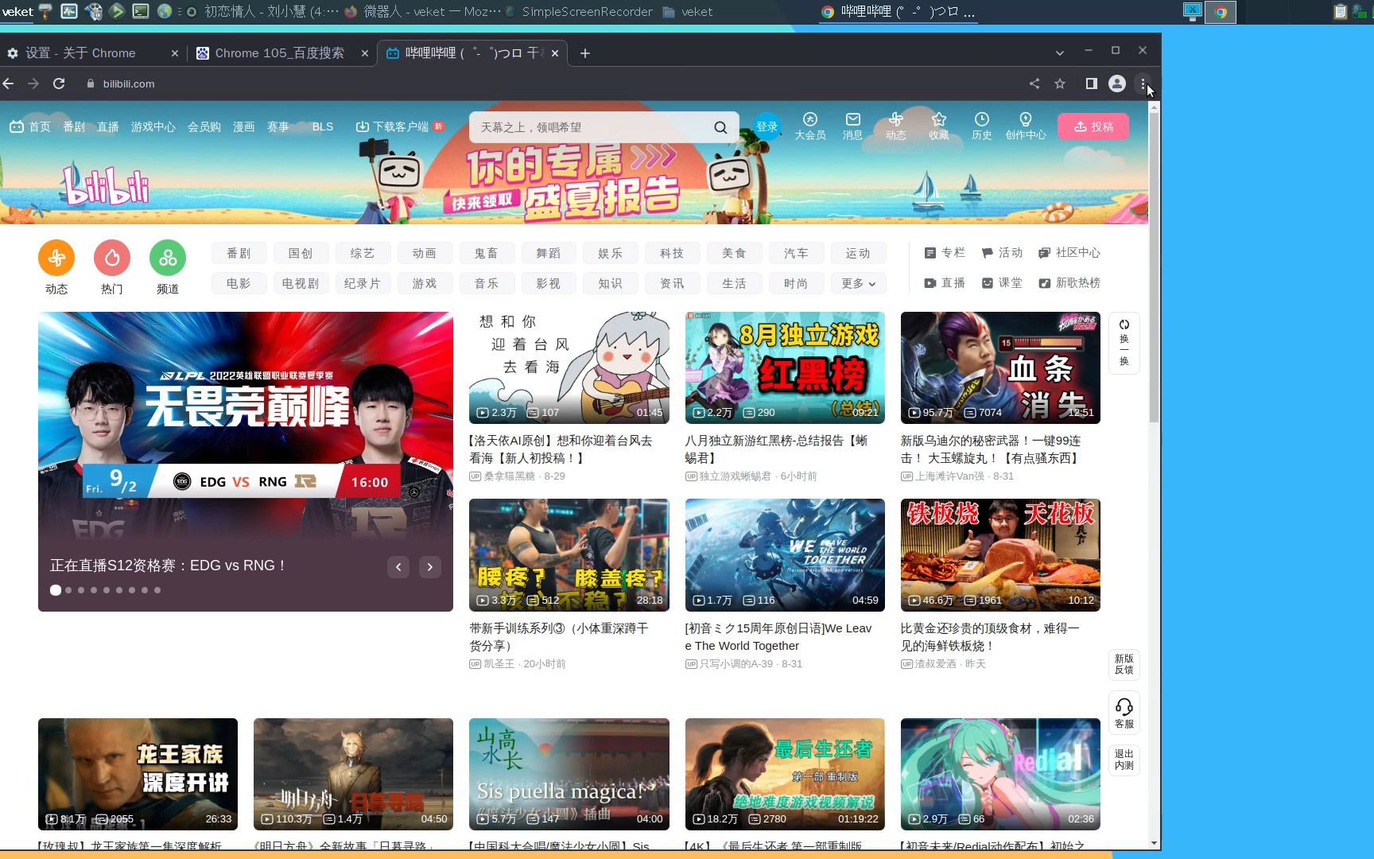Image resolution: width=1374 pixels, height=859 pixels.
Task: Open the 新歌热榜 link with icon
Action: click(1069, 283)
